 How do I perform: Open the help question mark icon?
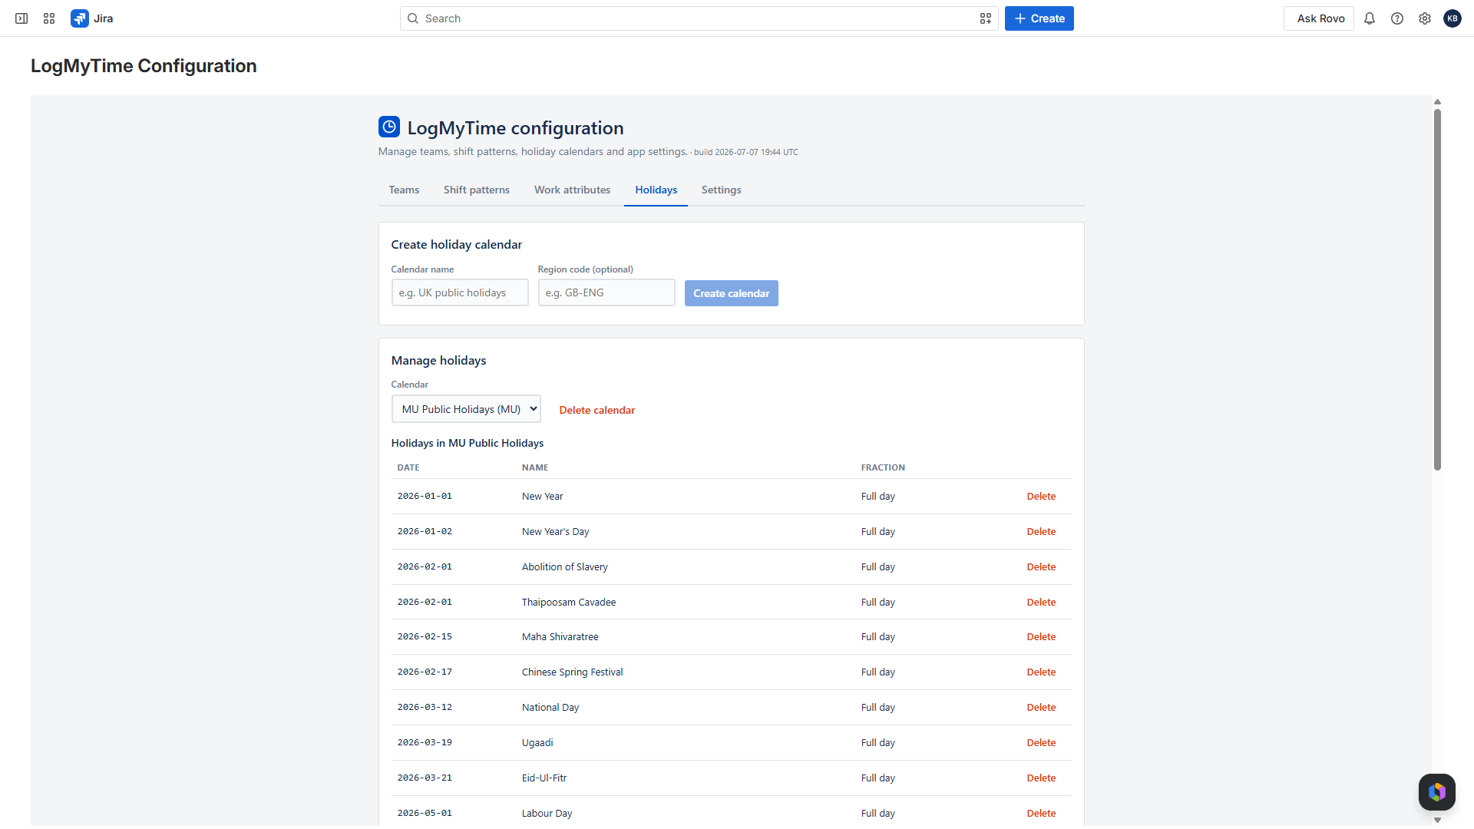coord(1397,18)
